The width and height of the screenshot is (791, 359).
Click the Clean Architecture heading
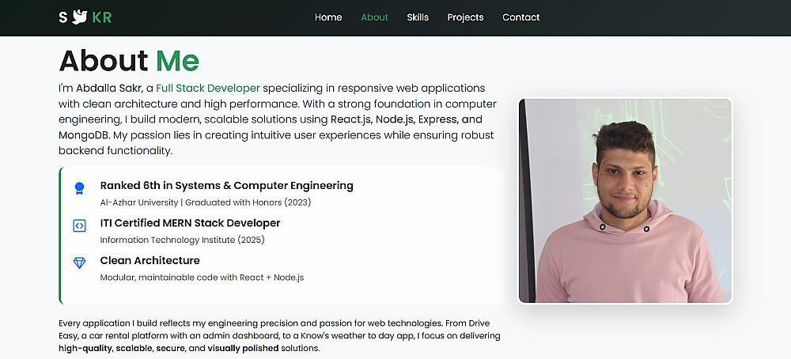149,260
